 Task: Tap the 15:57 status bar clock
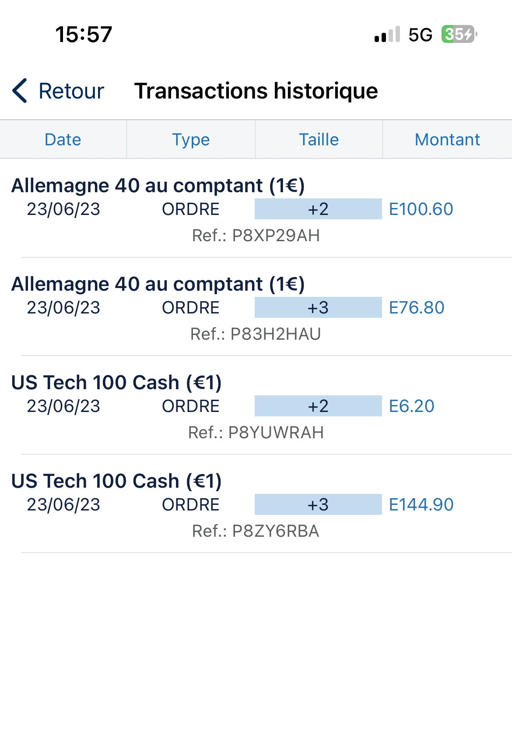tap(84, 35)
